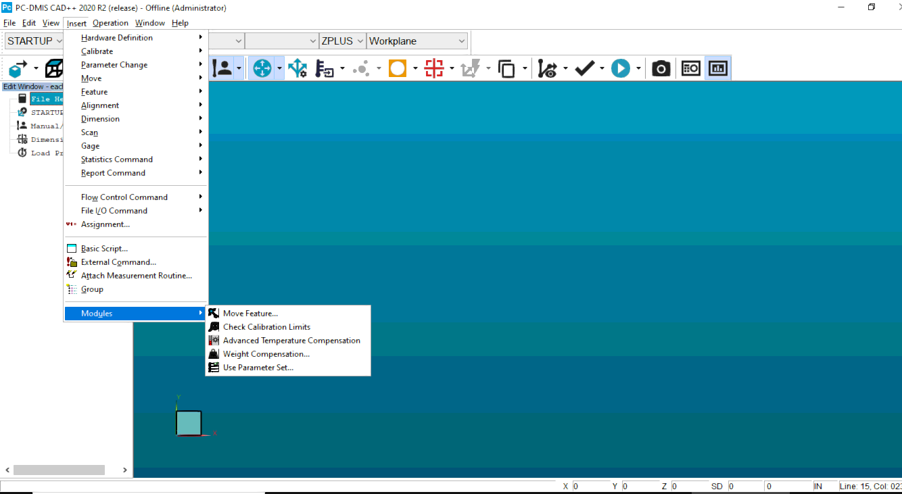Screen dimensions: 902x494
Task: Open the Gage submenu
Action: (135, 146)
